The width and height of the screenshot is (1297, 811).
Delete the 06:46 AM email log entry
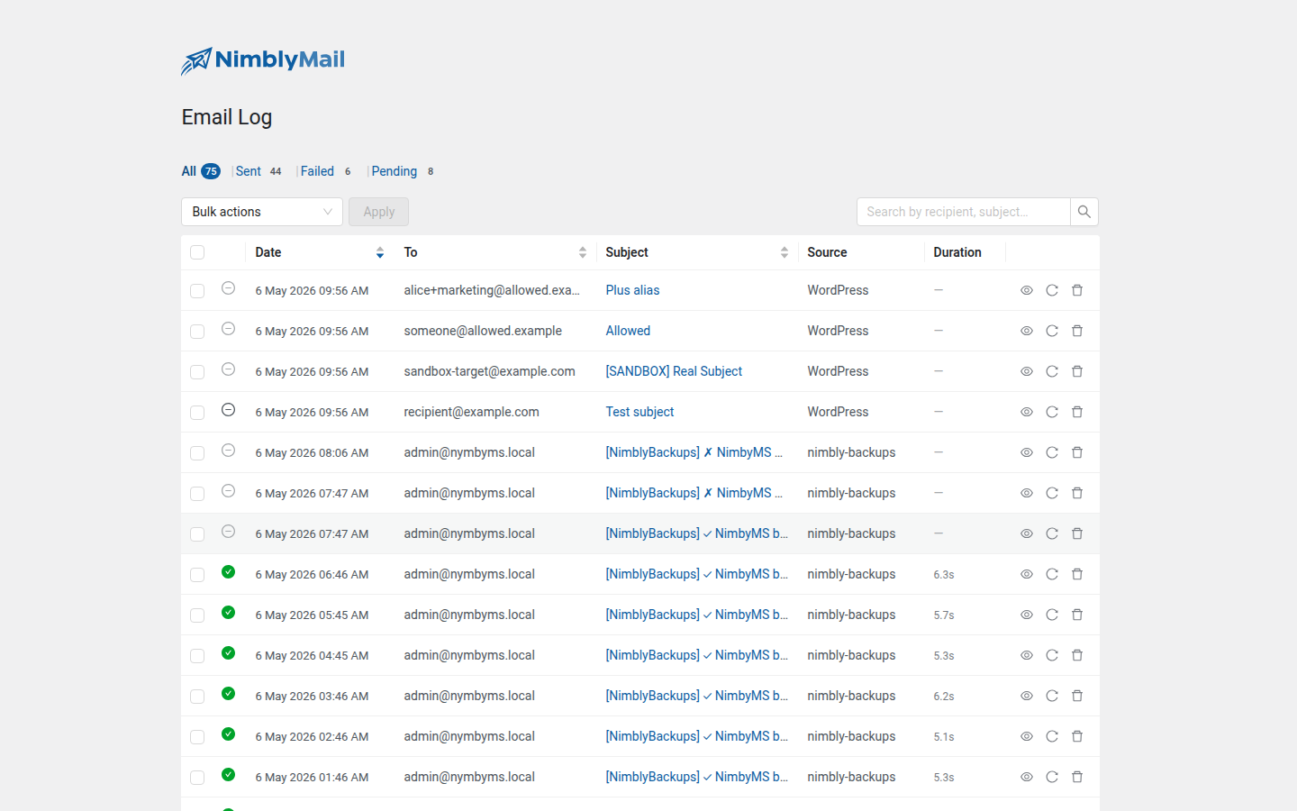coord(1076,574)
